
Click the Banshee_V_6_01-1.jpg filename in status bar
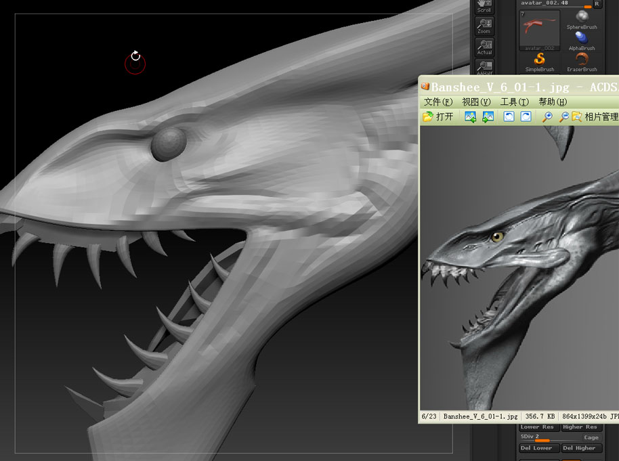click(480, 416)
